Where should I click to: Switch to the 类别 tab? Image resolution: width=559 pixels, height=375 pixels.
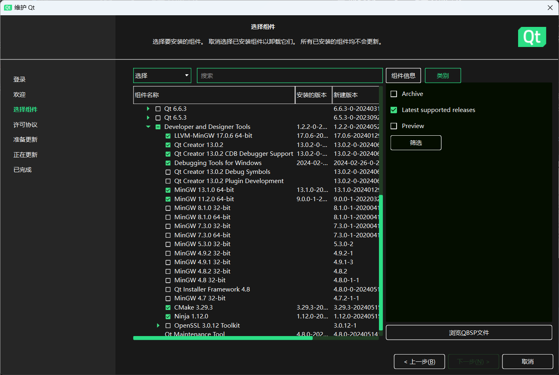point(443,75)
